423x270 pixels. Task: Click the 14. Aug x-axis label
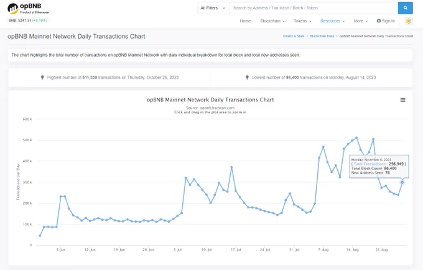tap(352, 250)
